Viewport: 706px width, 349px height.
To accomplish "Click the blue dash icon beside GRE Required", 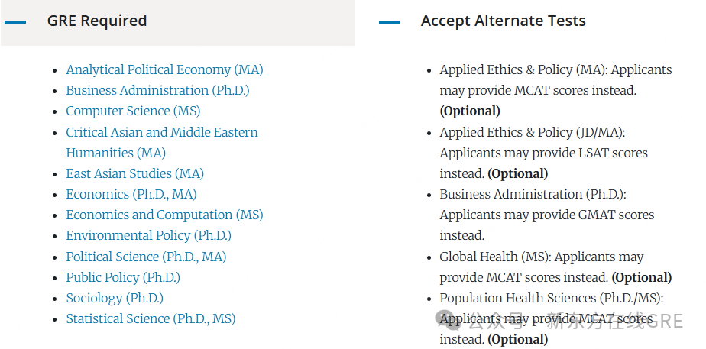I will 15,22.
